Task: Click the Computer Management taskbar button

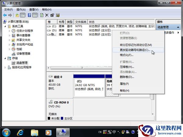Action: tap(63, 132)
